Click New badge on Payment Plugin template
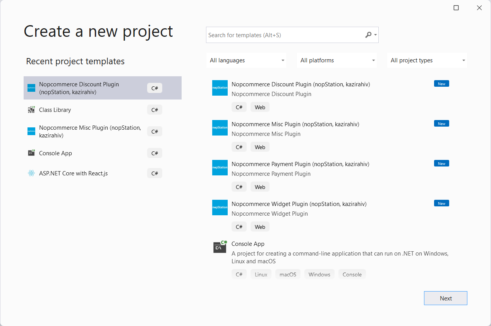 click(441, 163)
